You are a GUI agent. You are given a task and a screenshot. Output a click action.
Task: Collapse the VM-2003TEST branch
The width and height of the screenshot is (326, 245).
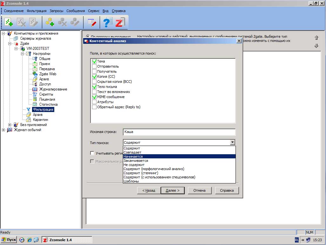point(16,49)
